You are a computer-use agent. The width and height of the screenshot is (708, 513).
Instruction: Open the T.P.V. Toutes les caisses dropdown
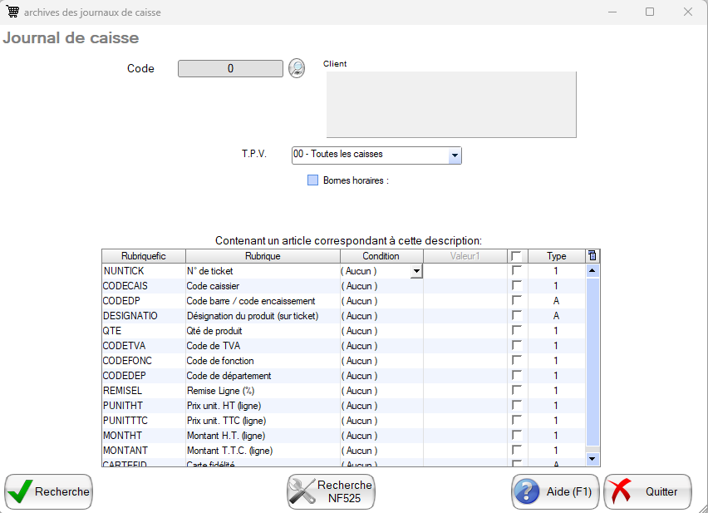tap(454, 155)
